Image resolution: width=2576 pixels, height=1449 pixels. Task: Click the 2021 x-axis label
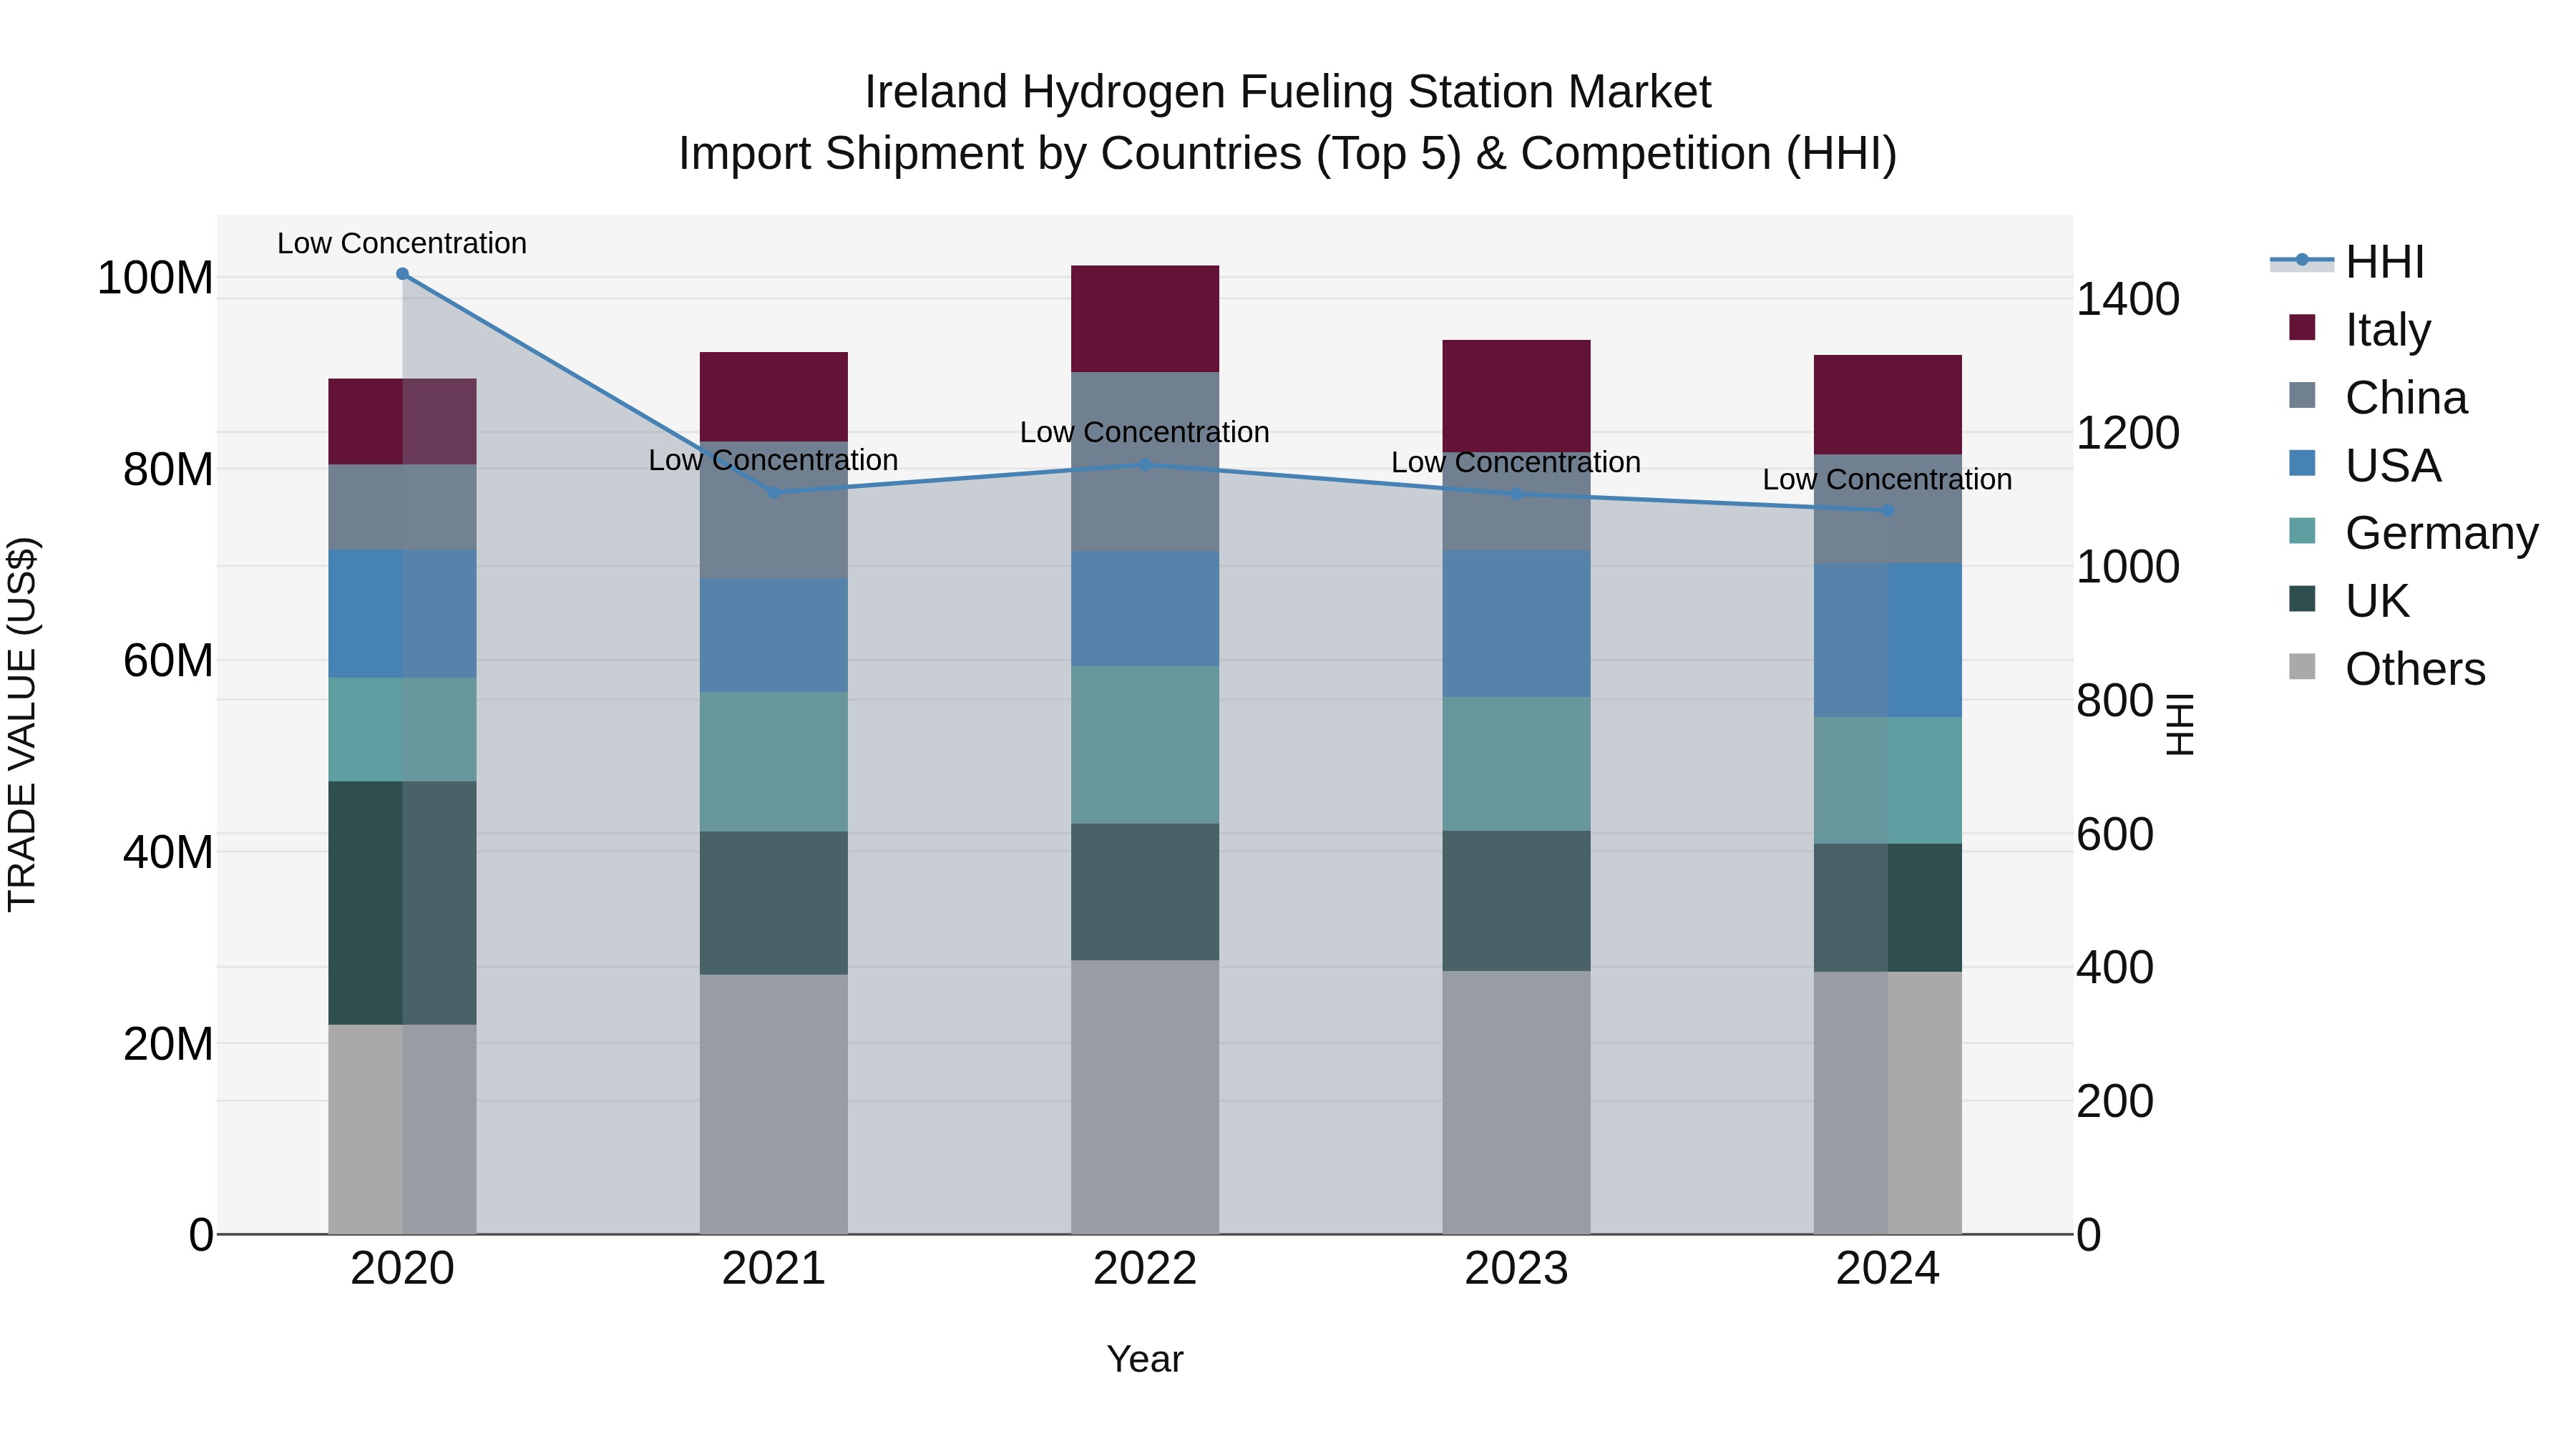point(773,1269)
